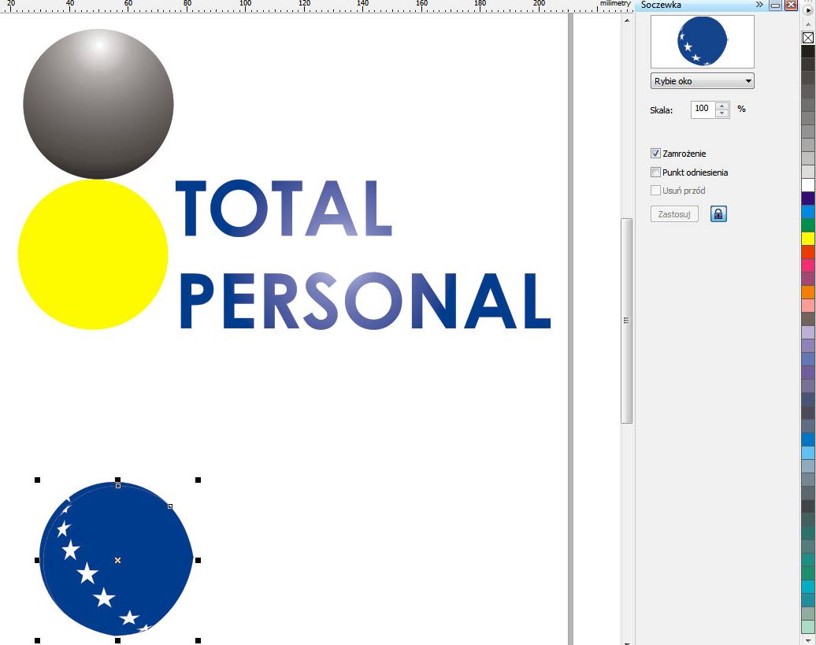Click the right-middle selection handle of blue circle
Viewport: 816px width, 645px height.
point(198,560)
